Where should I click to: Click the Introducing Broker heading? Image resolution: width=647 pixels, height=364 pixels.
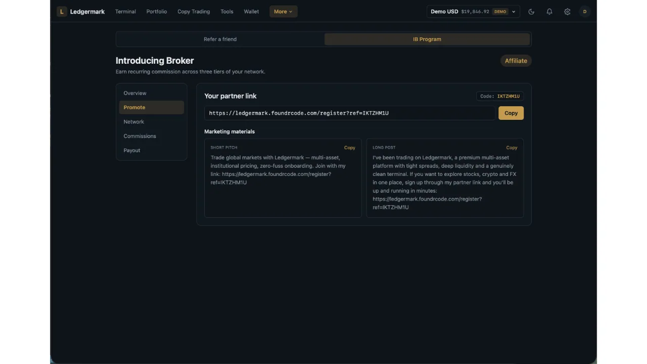click(155, 61)
